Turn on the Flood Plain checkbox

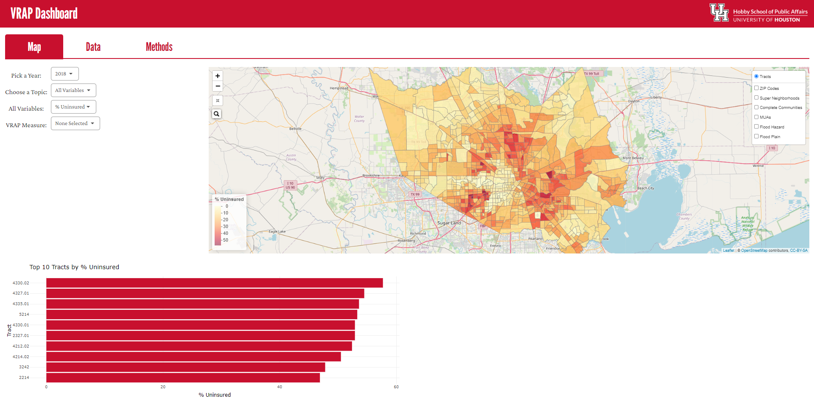click(756, 136)
